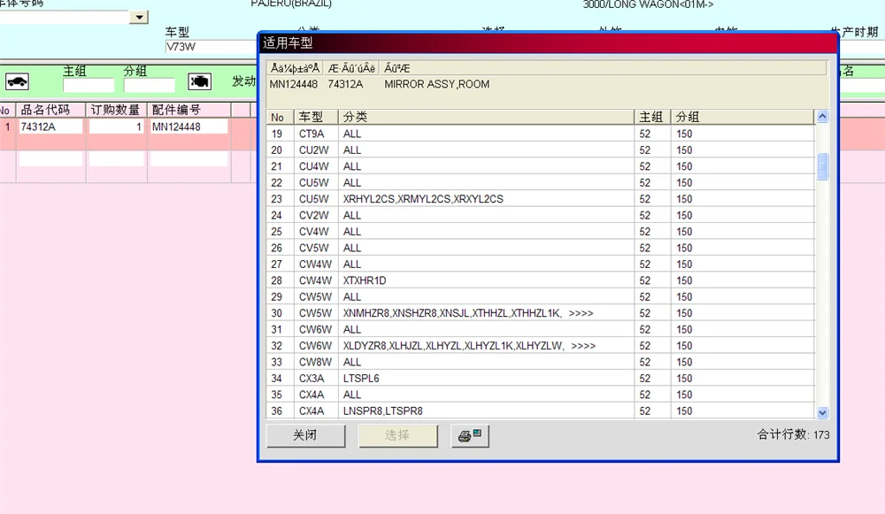Click the car icon button

pos(17,81)
